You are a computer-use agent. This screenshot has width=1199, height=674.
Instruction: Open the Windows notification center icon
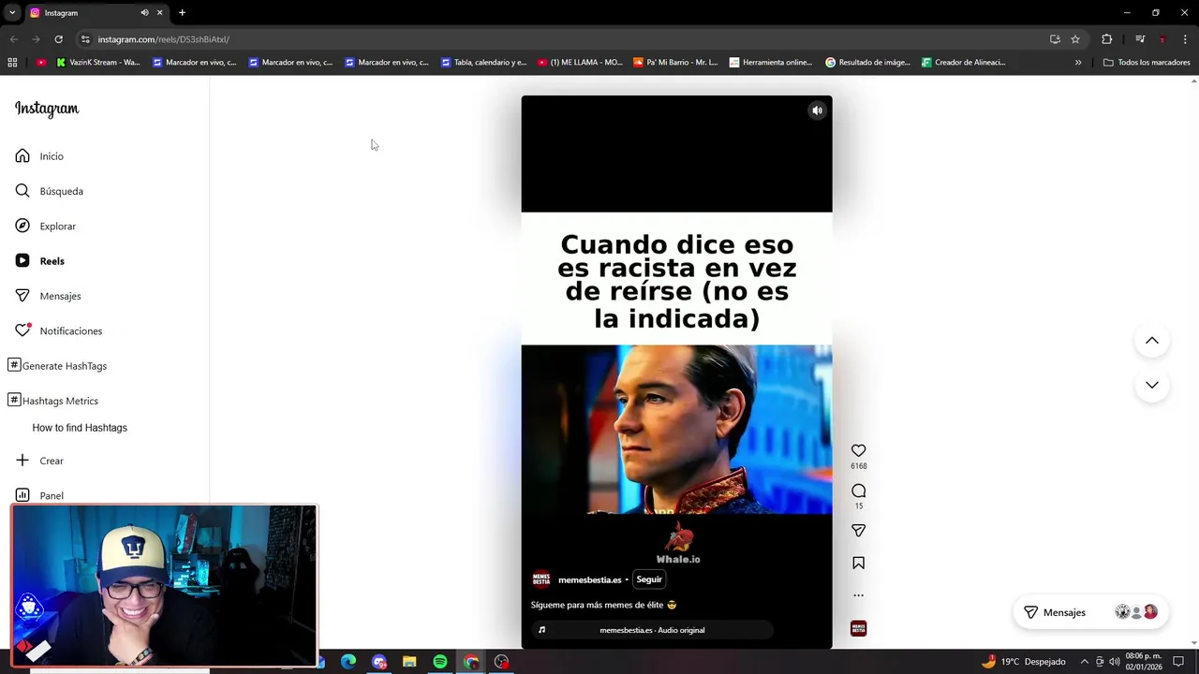pos(1178,662)
